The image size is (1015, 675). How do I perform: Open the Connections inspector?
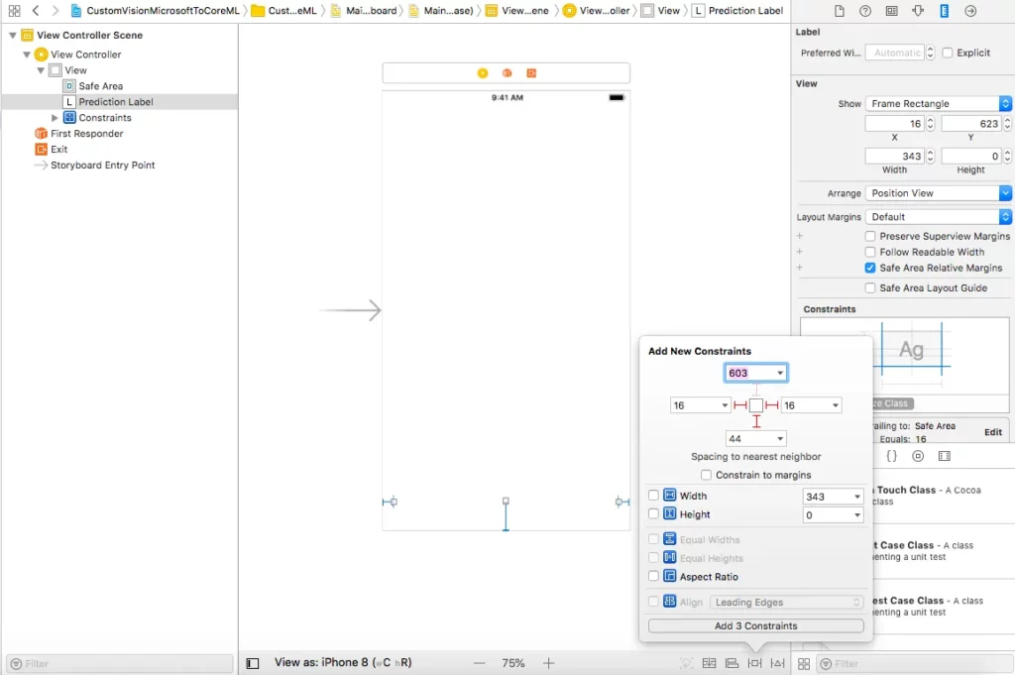pyautogui.click(x=970, y=11)
